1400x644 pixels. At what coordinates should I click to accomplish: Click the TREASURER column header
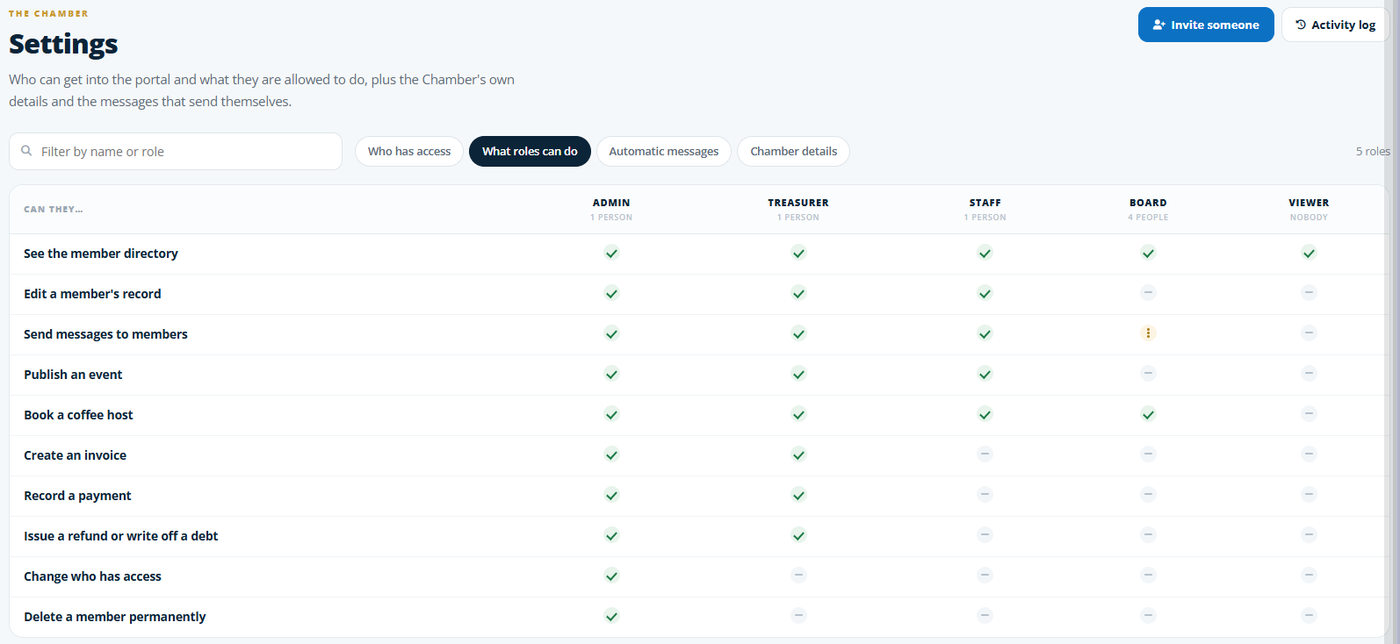[x=798, y=203]
